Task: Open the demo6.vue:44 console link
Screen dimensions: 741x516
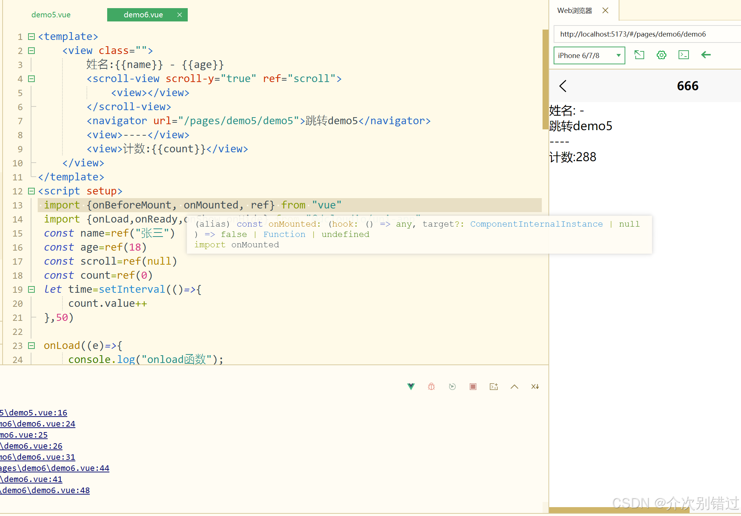Action: pyautogui.click(x=55, y=468)
